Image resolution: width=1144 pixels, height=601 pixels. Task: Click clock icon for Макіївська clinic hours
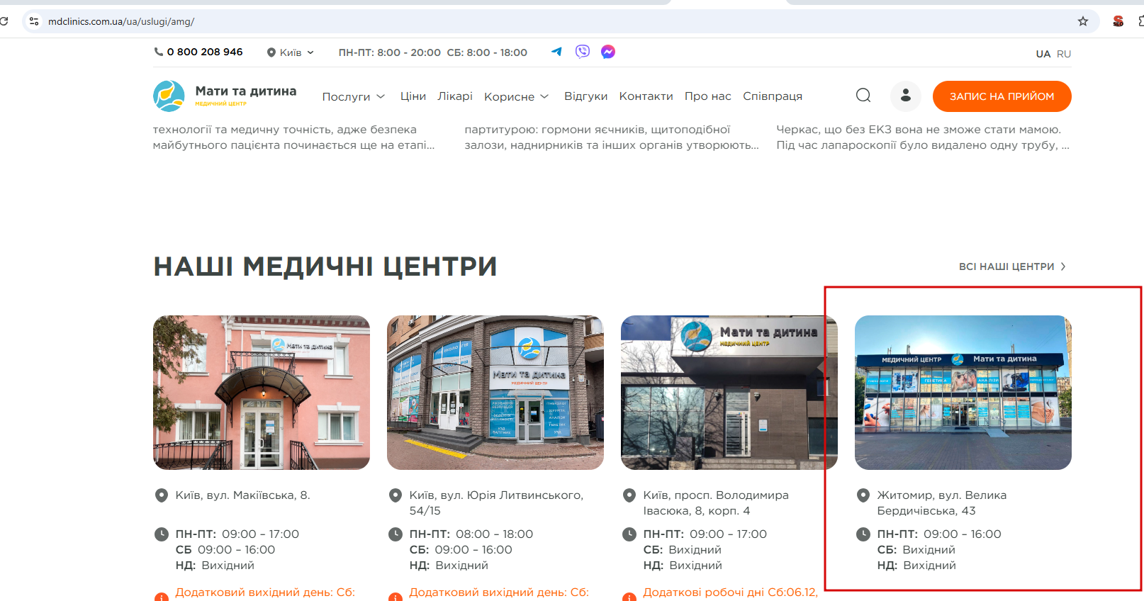(162, 534)
